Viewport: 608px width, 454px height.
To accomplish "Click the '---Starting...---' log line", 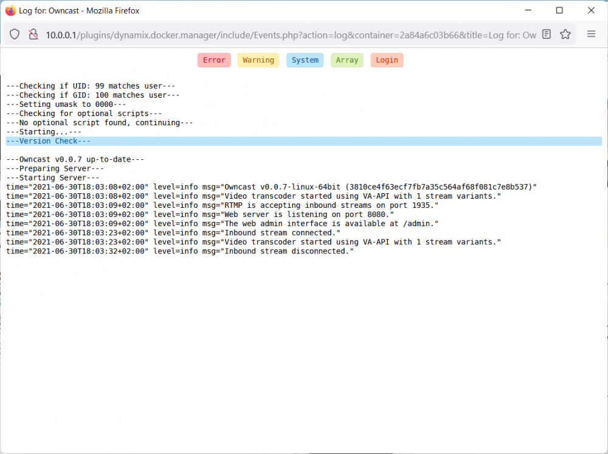I will [x=44, y=132].
